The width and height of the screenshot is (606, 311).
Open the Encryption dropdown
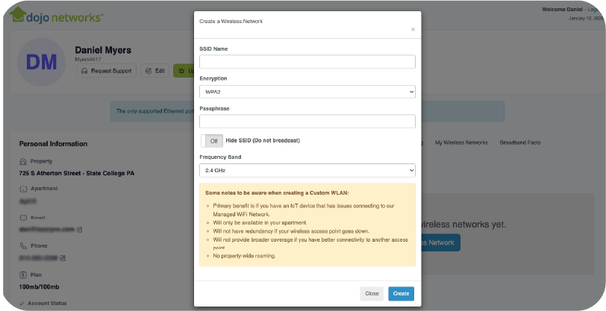(307, 91)
